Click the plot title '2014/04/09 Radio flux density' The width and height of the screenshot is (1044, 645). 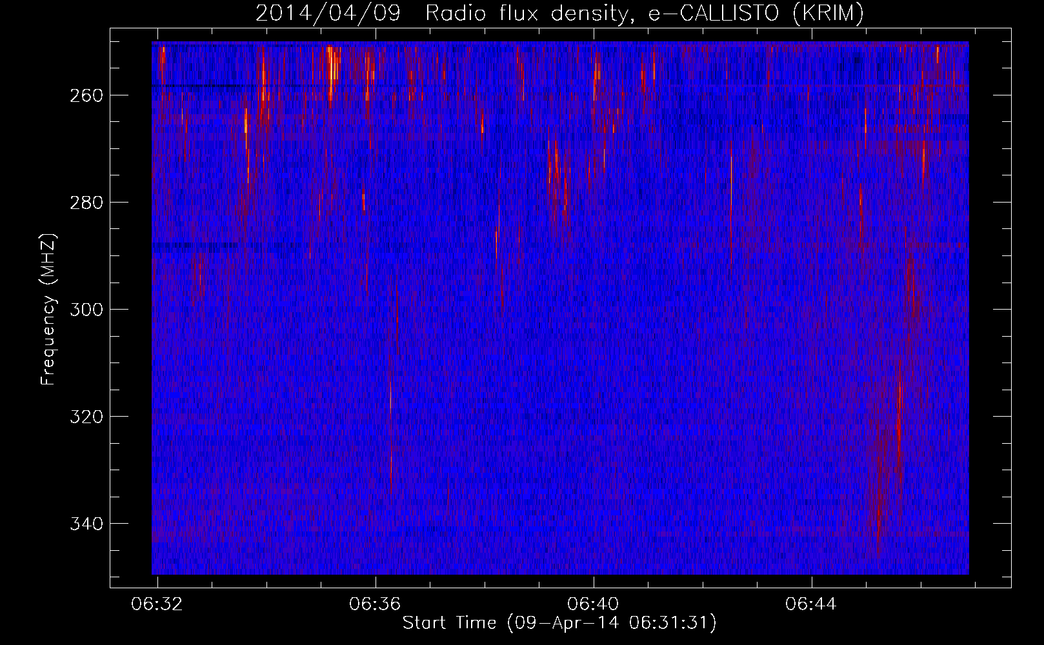coord(559,13)
